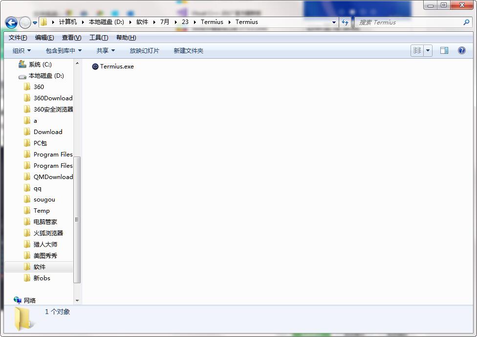Select the 360 folder in tree

pyautogui.click(x=39, y=87)
